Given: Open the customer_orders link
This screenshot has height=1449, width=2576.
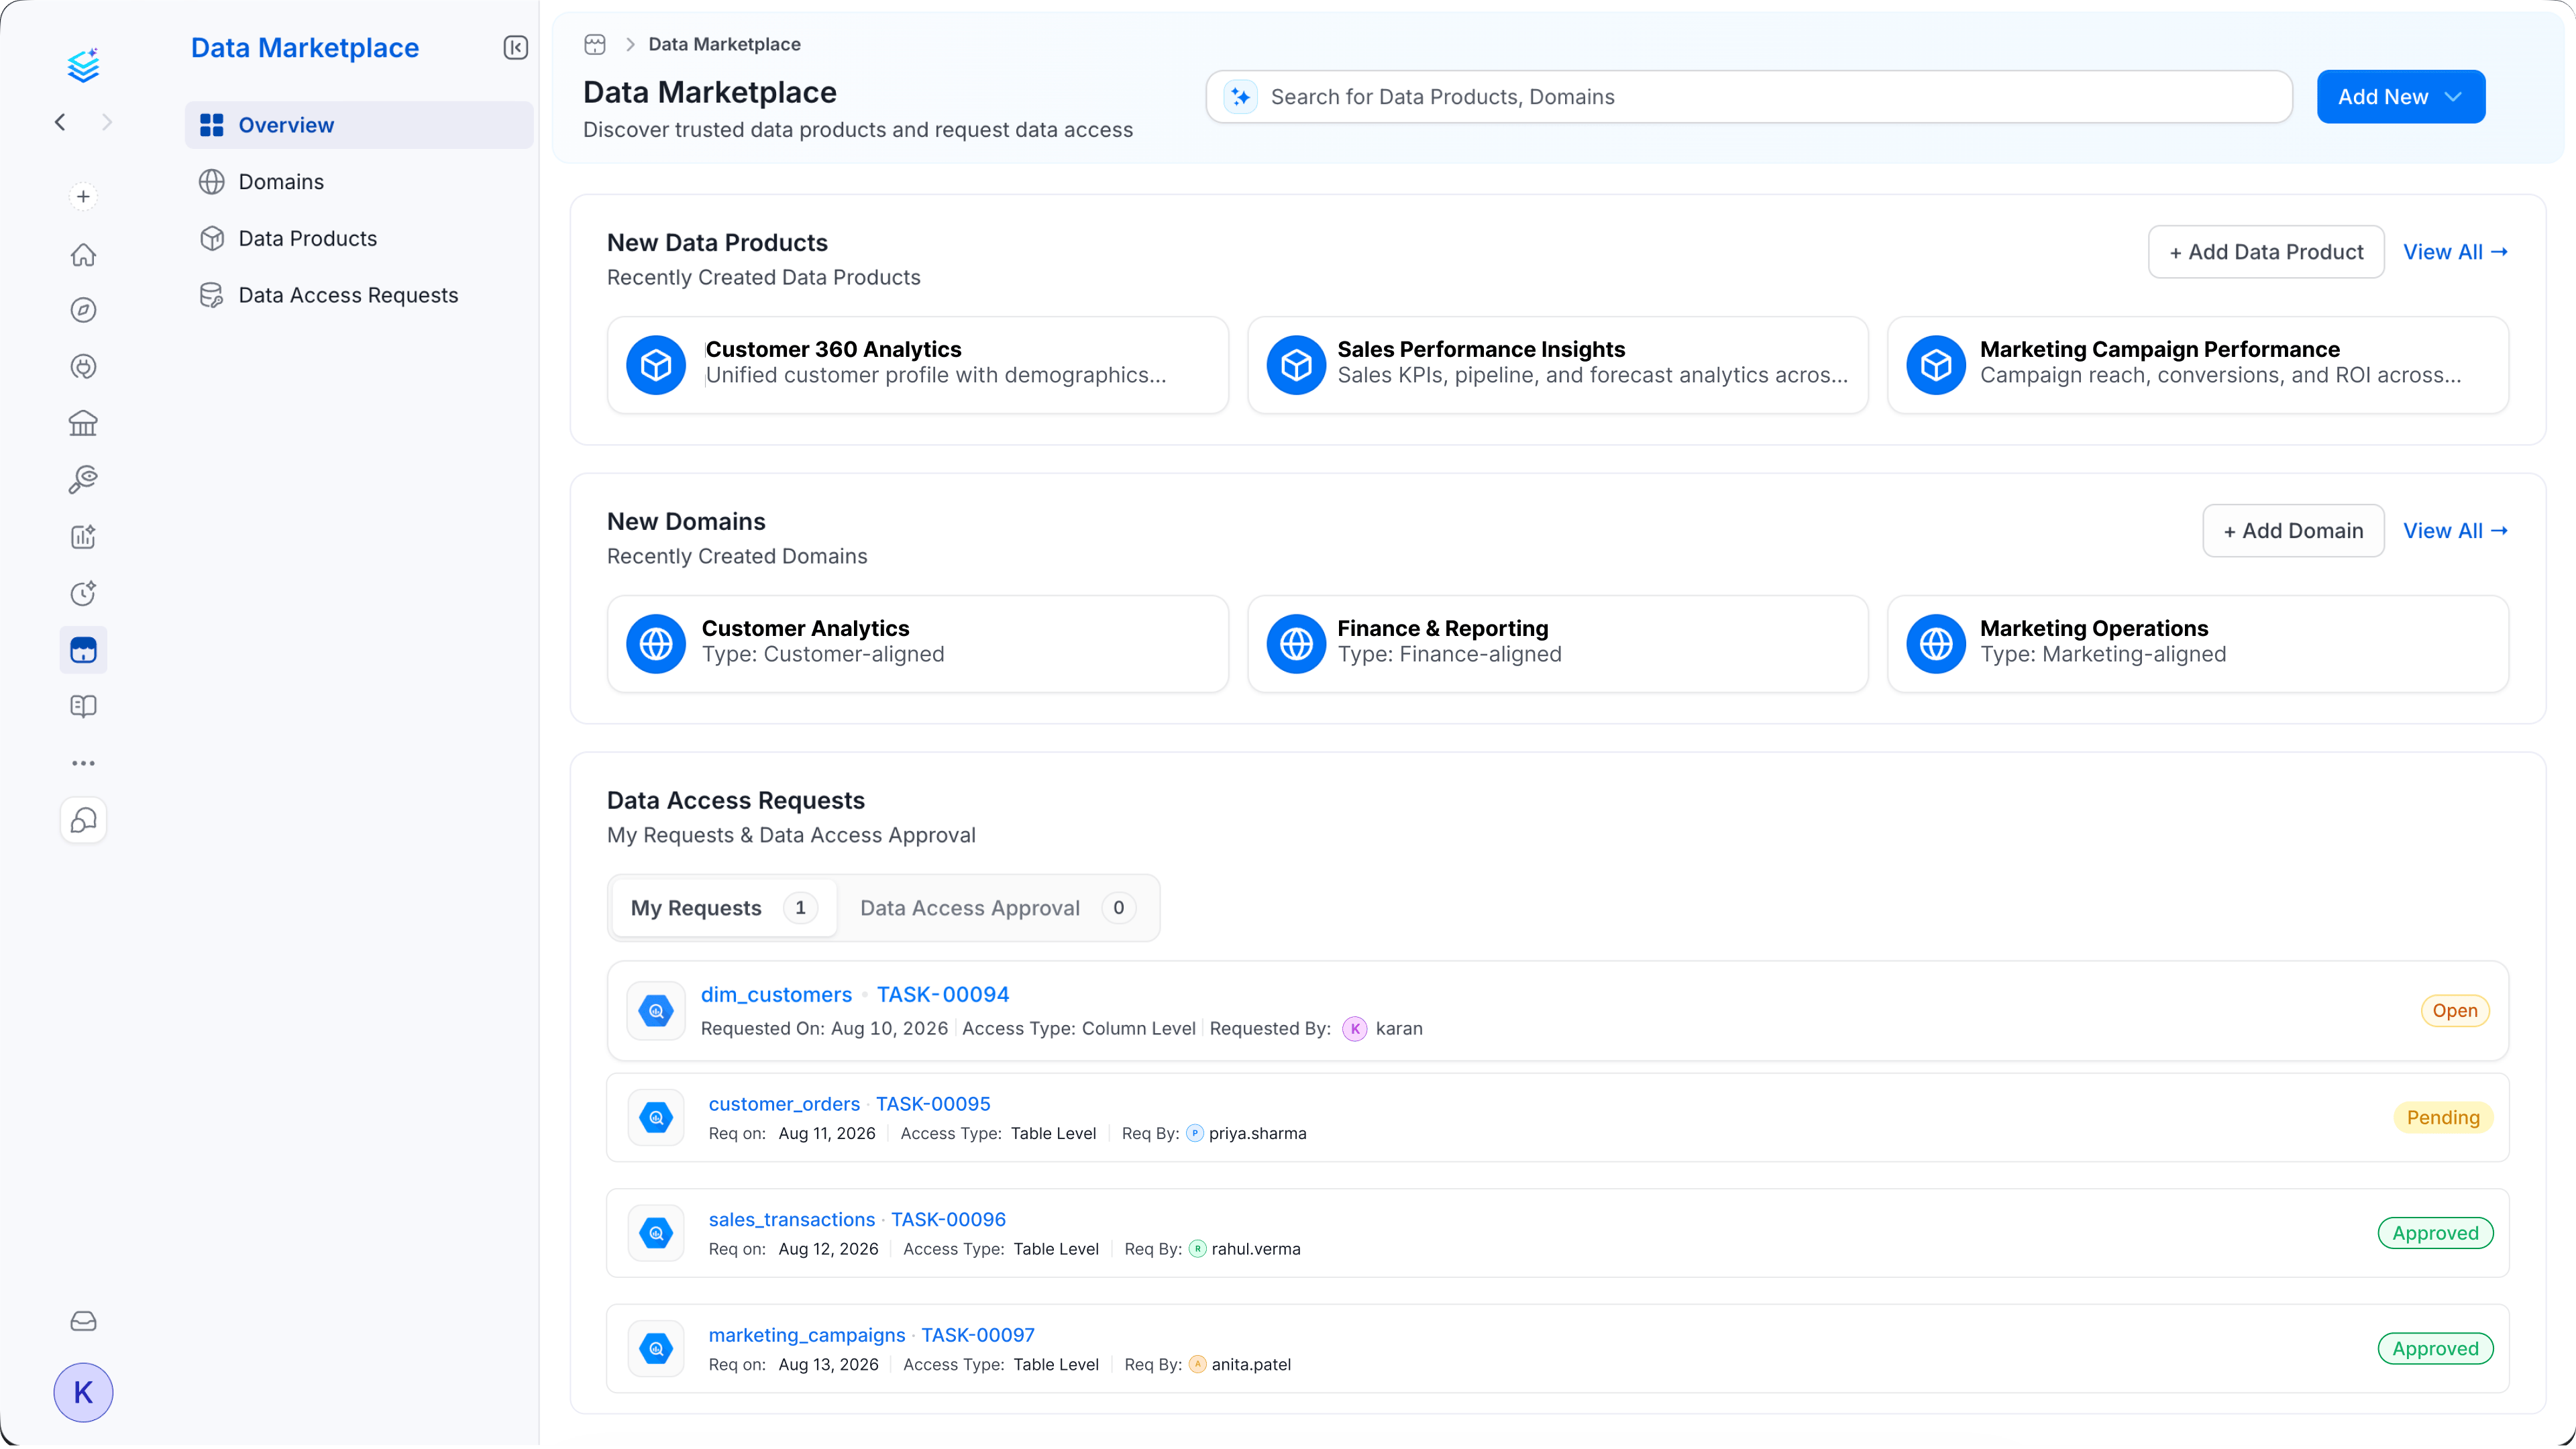Looking at the screenshot, I should (x=784, y=1104).
